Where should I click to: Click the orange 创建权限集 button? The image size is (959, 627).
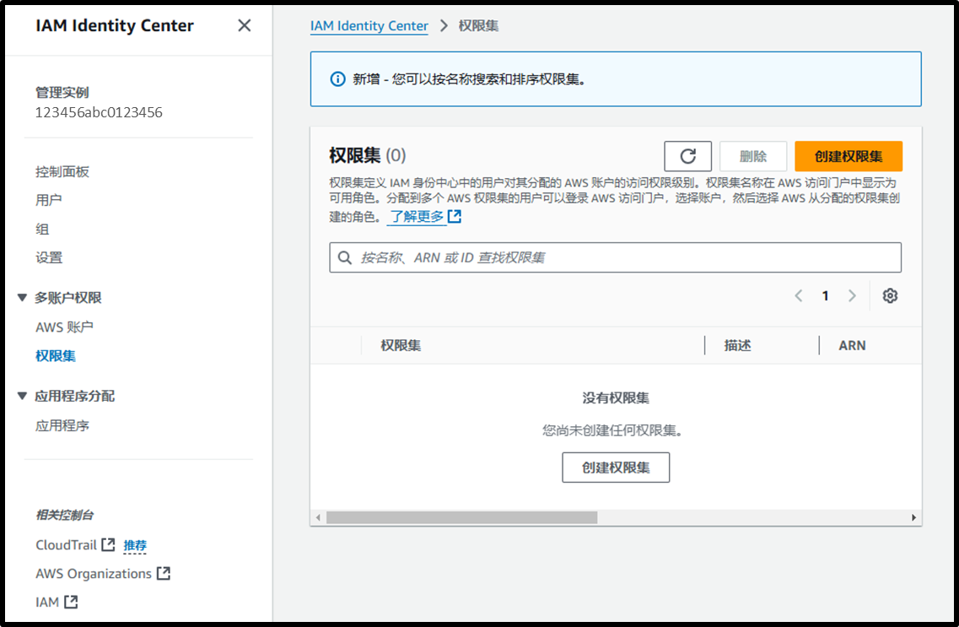coord(849,156)
